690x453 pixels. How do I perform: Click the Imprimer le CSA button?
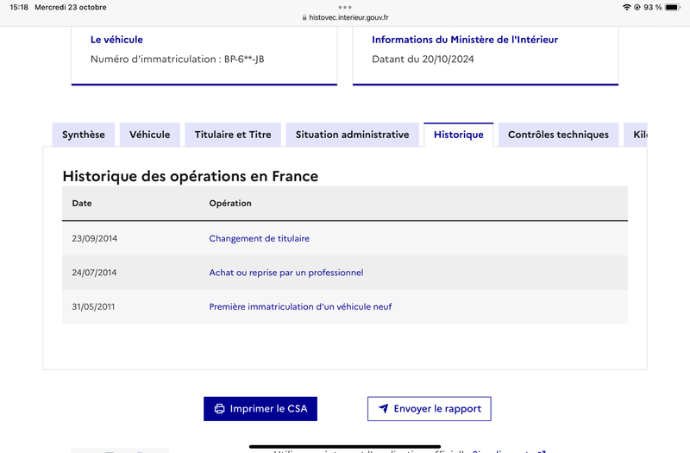[x=260, y=409]
